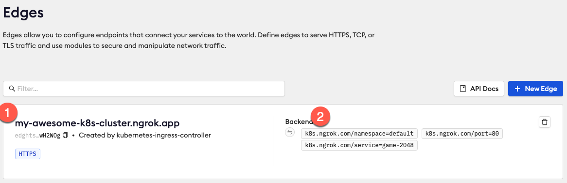Click the namespace=default backend label
The height and width of the screenshot is (183, 567).
tap(359, 134)
